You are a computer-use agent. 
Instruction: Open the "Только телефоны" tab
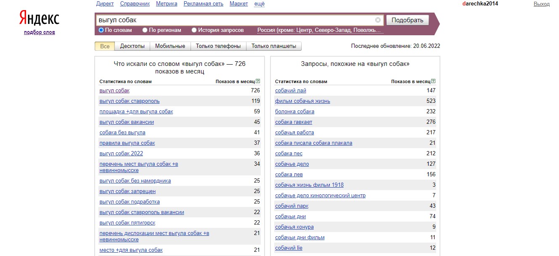click(x=218, y=46)
